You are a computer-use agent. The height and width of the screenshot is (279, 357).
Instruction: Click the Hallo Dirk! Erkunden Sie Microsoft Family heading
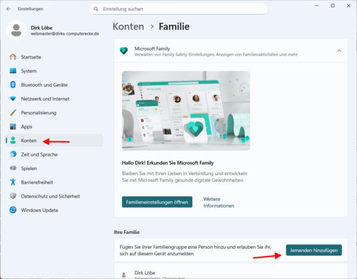[x=168, y=163]
